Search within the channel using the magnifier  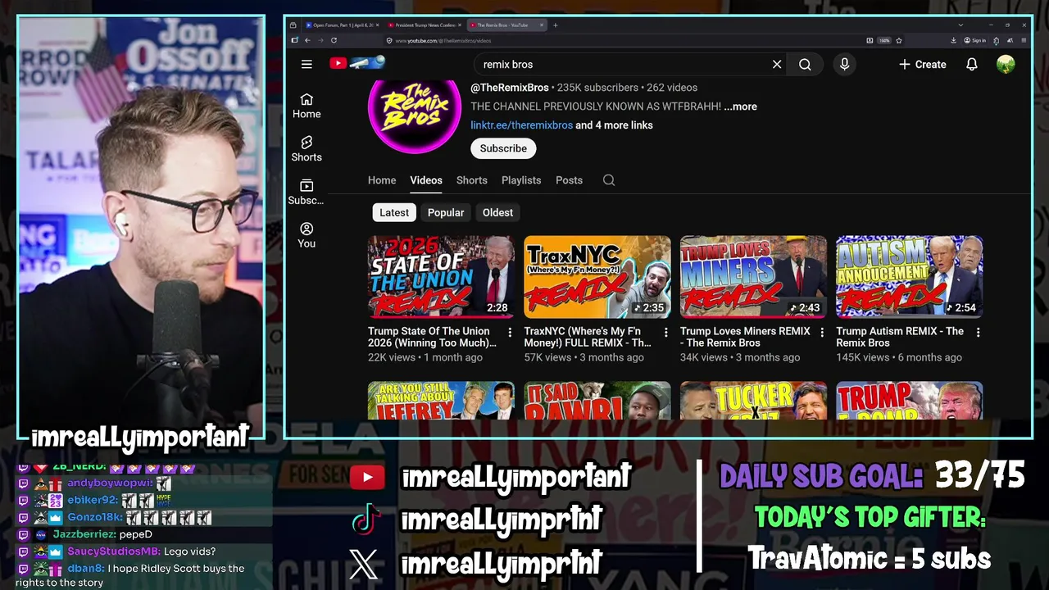pos(609,180)
